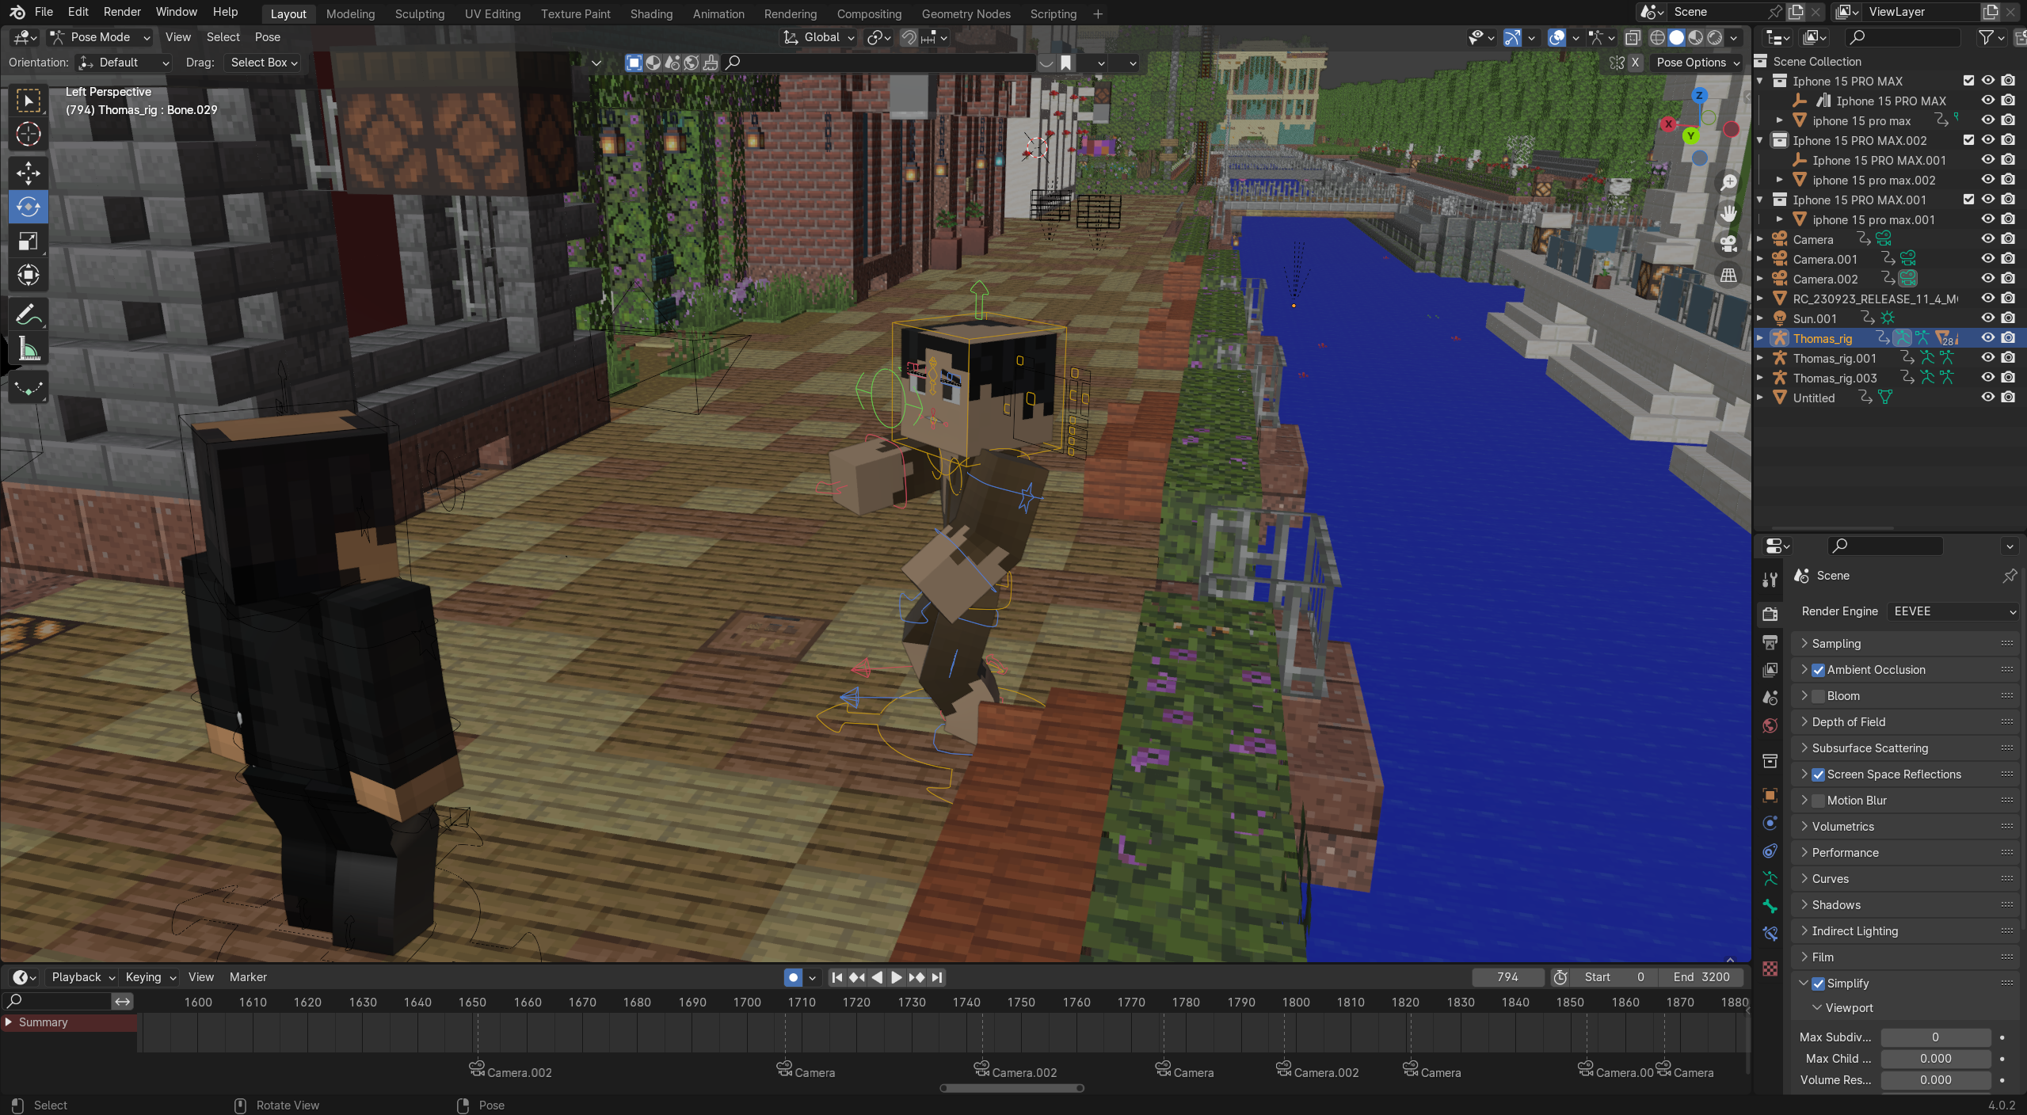Open the Object properties tab
The image size is (2027, 1115).
tap(1770, 795)
